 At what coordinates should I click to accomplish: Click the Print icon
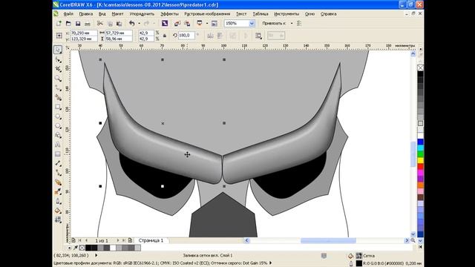tap(88, 23)
